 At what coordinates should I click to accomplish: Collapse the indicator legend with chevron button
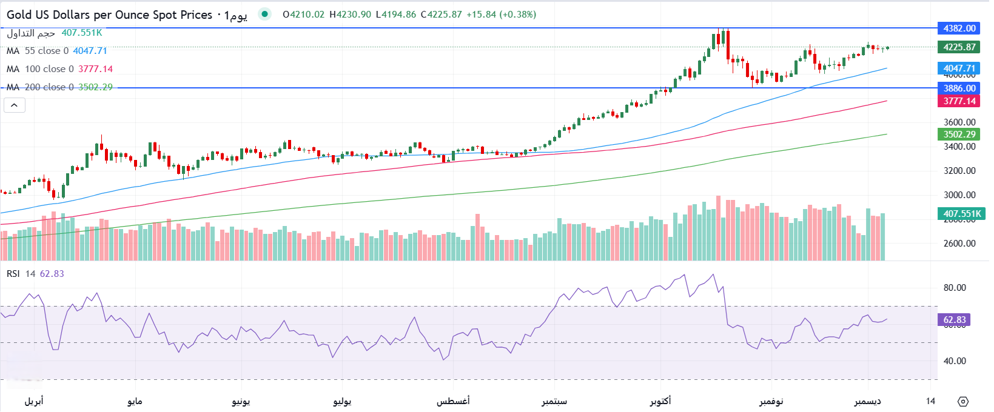coord(15,105)
